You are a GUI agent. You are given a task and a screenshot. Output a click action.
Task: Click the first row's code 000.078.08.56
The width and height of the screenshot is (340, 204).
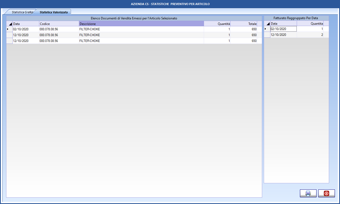pyautogui.click(x=59, y=29)
